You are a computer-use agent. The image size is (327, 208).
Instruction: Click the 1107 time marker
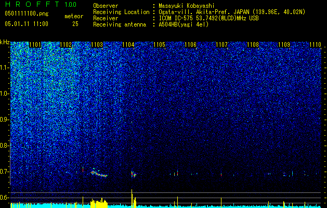click(x=221, y=45)
